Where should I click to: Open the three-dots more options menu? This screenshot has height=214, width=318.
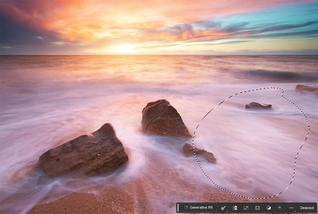(x=291, y=208)
